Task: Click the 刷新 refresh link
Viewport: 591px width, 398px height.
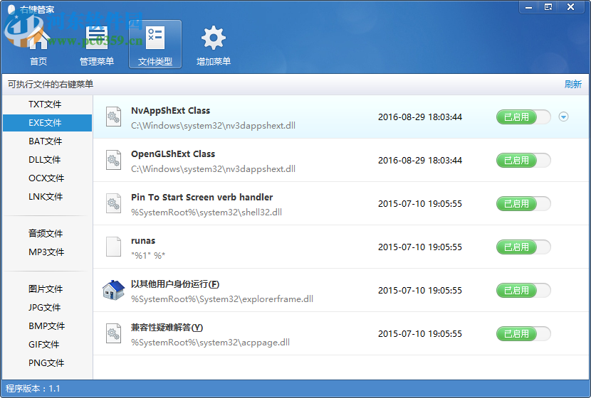Action: 573,85
